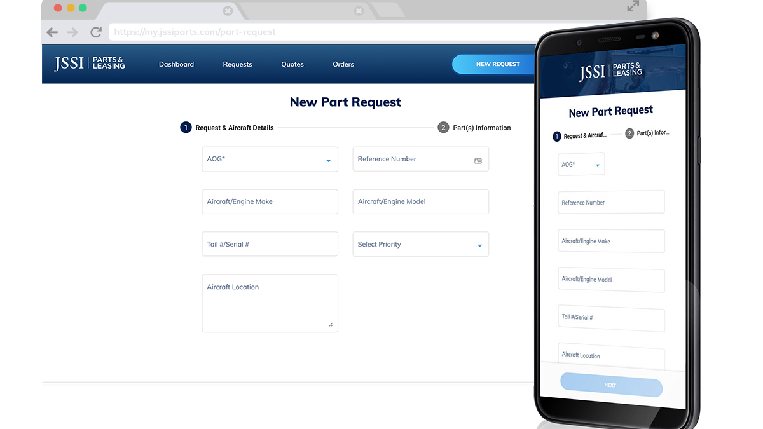The height and width of the screenshot is (429, 763).
Task: Select step 2 Part(s) Information
Action: (x=474, y=128)
